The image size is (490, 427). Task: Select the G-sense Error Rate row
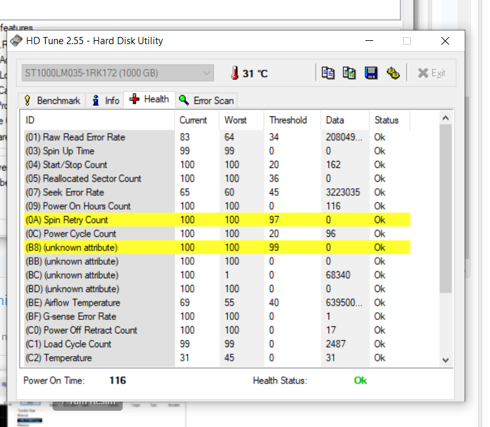217,317
